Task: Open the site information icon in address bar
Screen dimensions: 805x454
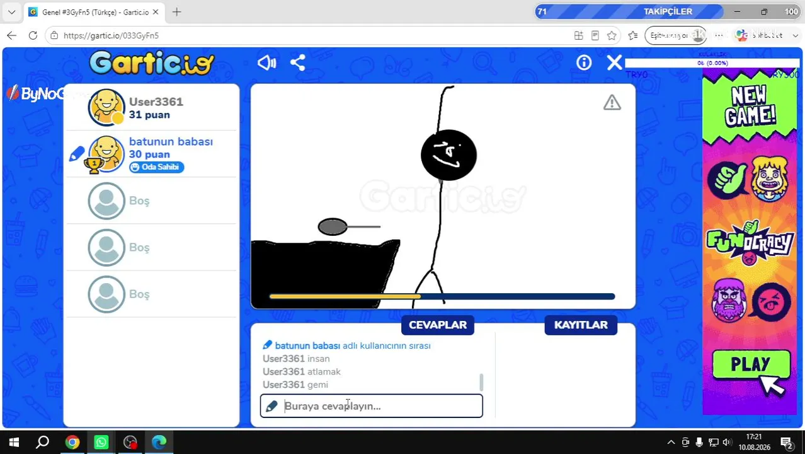Action: coord(55,35)
